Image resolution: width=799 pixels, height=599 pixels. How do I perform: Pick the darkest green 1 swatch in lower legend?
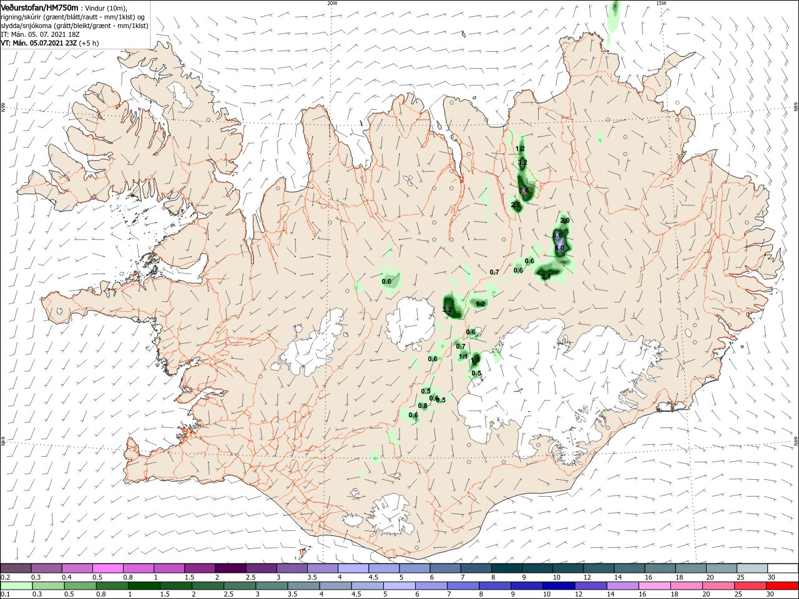point(144,586)
